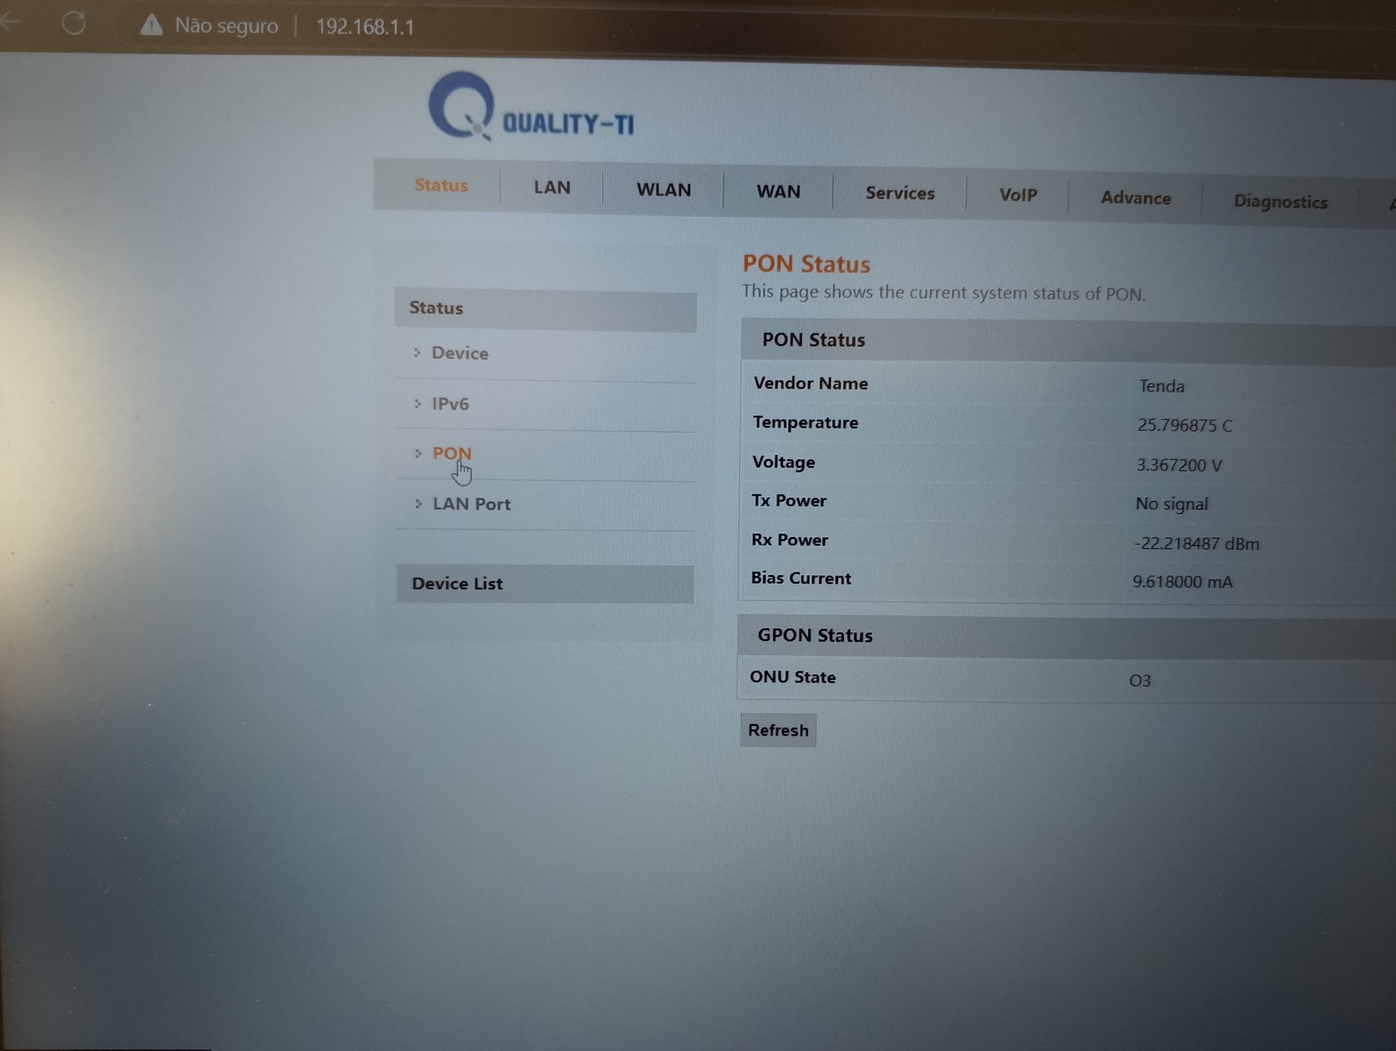Click the 'Não seguro' warning triangle icon

[152, 25]
